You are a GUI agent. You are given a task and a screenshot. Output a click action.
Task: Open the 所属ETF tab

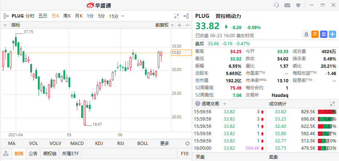pyautogui.click(x=70, y=154)
